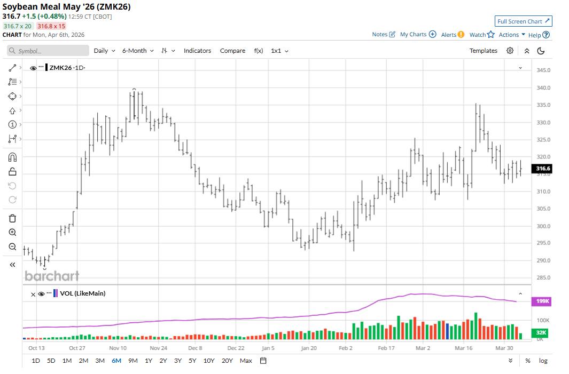This screenshot has width=569, height=374.
Task: Select the Max time range
Action: coord(246,361)
